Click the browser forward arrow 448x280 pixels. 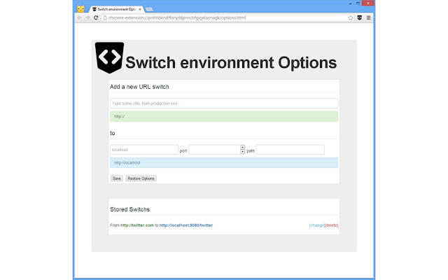[x=87, y=17]
